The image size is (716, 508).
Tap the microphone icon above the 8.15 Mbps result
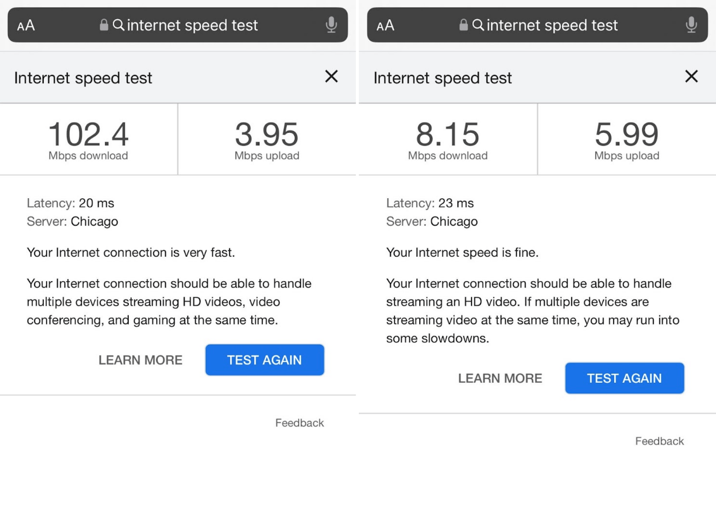tap(691, 25)
